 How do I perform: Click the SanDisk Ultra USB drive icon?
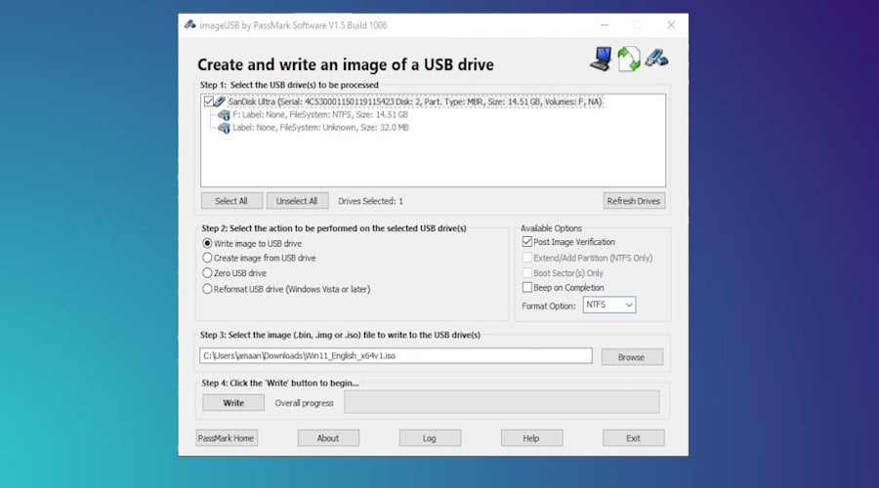pos(220,102)
